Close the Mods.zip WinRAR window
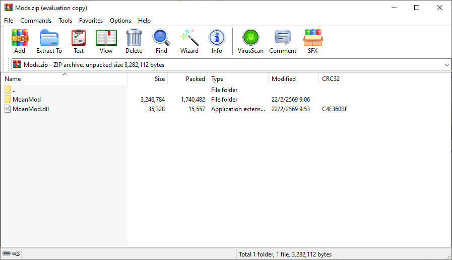Image resolution: width=452 pixels, height=260 pixels. (439, 8)
